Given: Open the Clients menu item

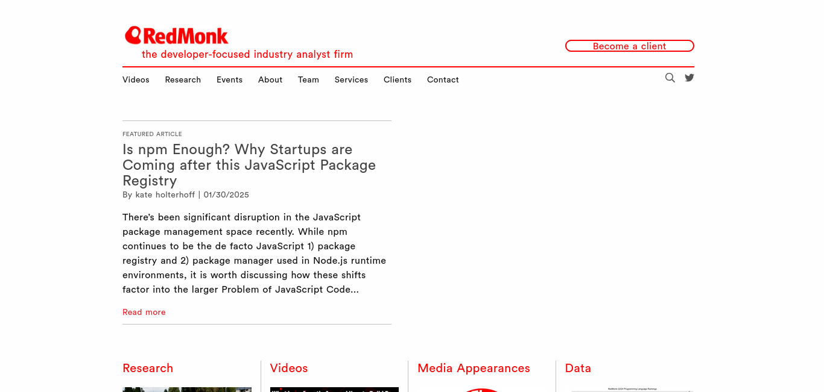Looking at the screenshot, I should coord(398,79).
